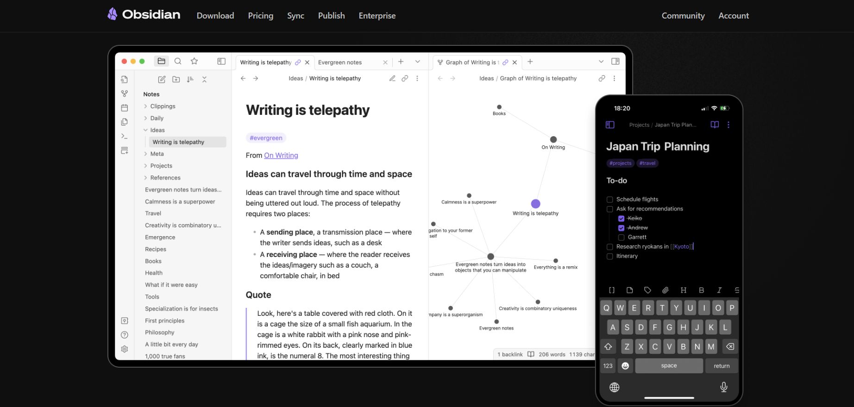Click the Download link in the navigation

[x=215, y=16]
